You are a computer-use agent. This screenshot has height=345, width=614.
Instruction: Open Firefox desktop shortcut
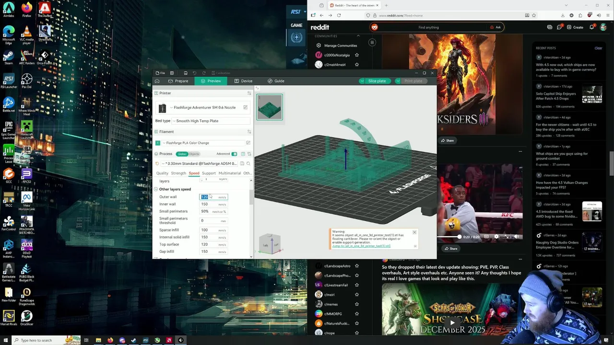click(27, 10)
